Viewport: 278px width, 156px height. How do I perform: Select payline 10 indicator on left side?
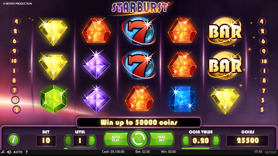pos(14,61)
